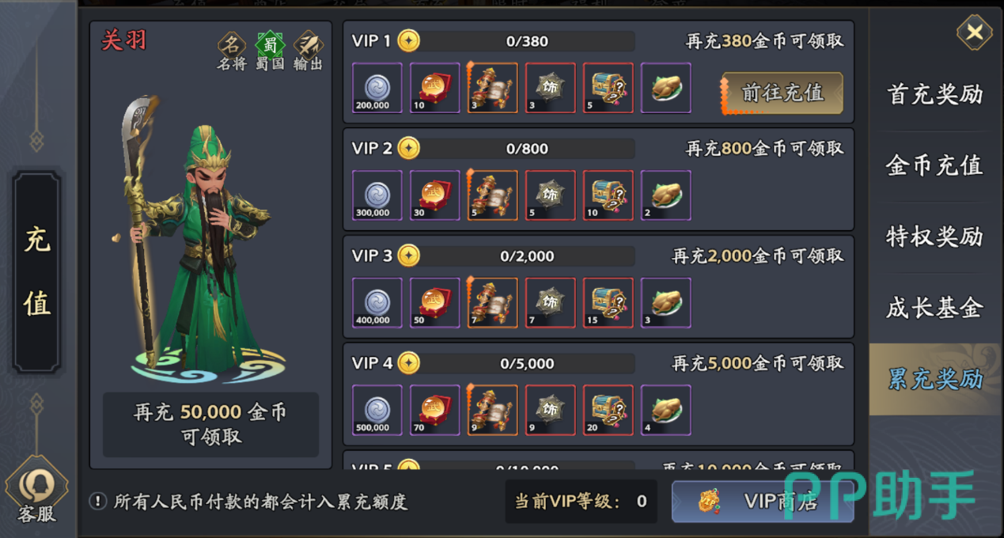Tap the Guan Yu character portrait

[x=197, y=239]
